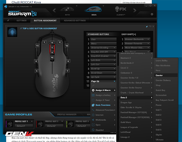Open the Browser Backwards Easy-Shift dropdown
The width and height of the screenshot is (182, 142).
[148, 39]
